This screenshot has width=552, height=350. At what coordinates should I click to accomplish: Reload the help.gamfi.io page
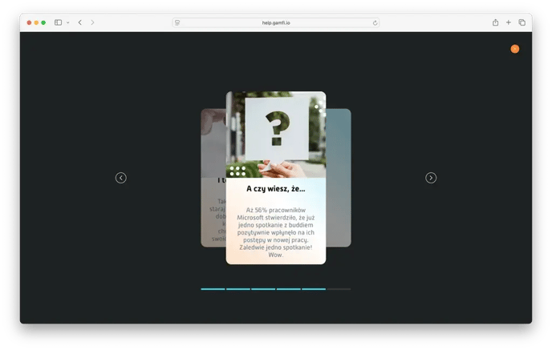pos(375,22)
